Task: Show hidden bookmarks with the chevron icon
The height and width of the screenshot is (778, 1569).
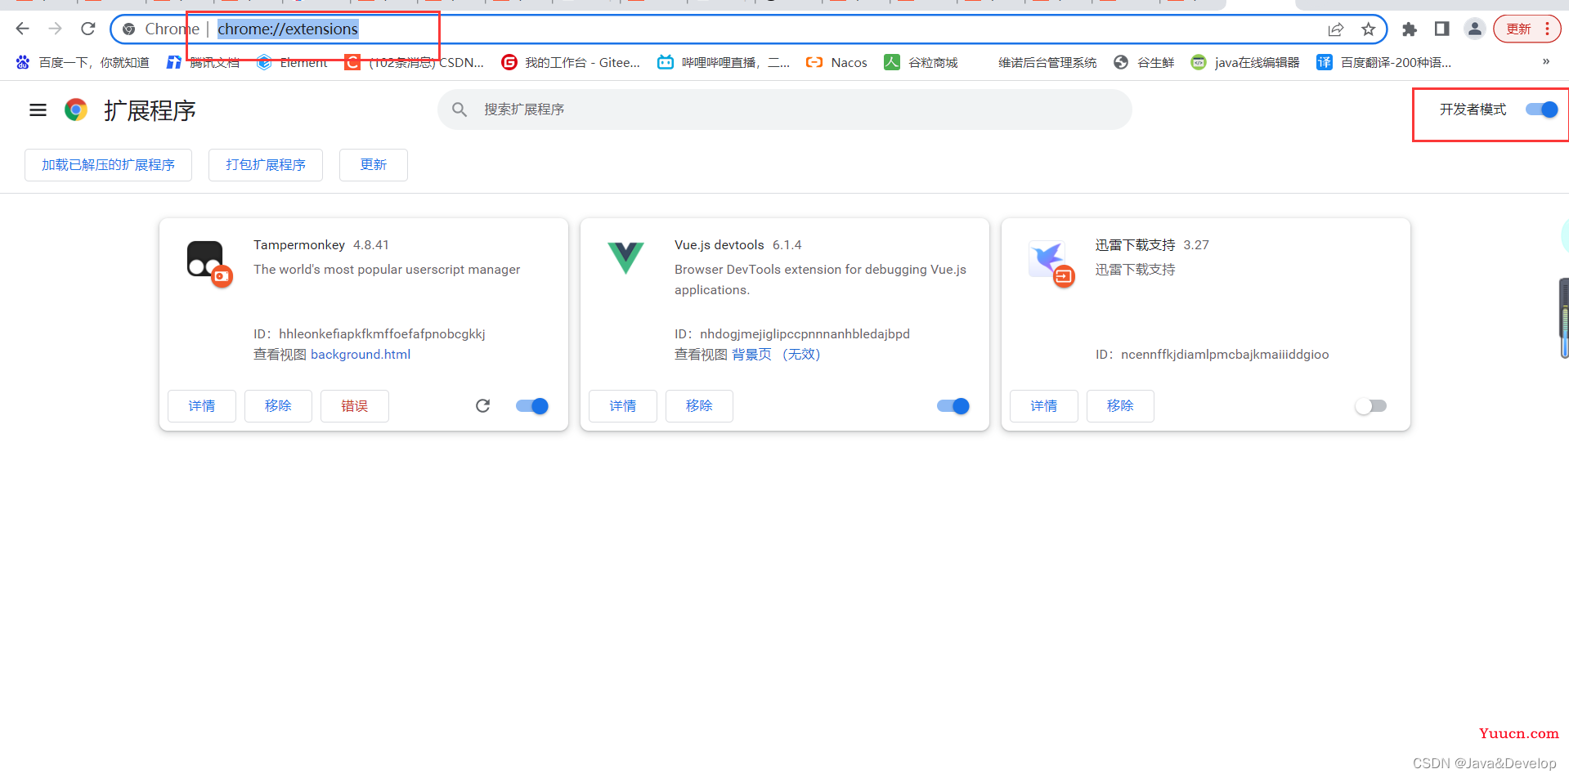Action: 1545,62
